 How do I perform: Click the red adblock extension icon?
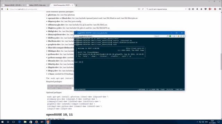click(x=210, y=9)
